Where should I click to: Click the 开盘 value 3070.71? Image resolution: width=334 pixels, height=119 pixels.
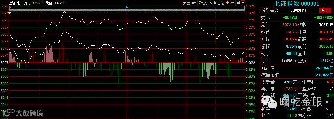point(326,32)
